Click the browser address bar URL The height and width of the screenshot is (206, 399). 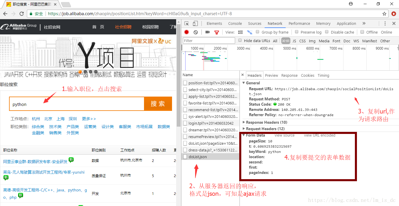(140, 14)
